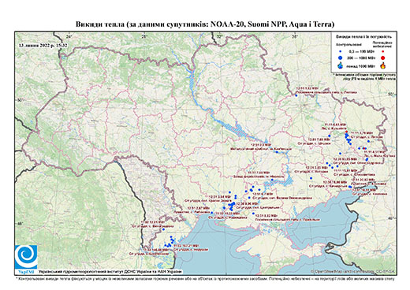Click the Ukrainian Hydrometeorological Institute caption
This screenshot has height=290, width=410.
point(110,272)
